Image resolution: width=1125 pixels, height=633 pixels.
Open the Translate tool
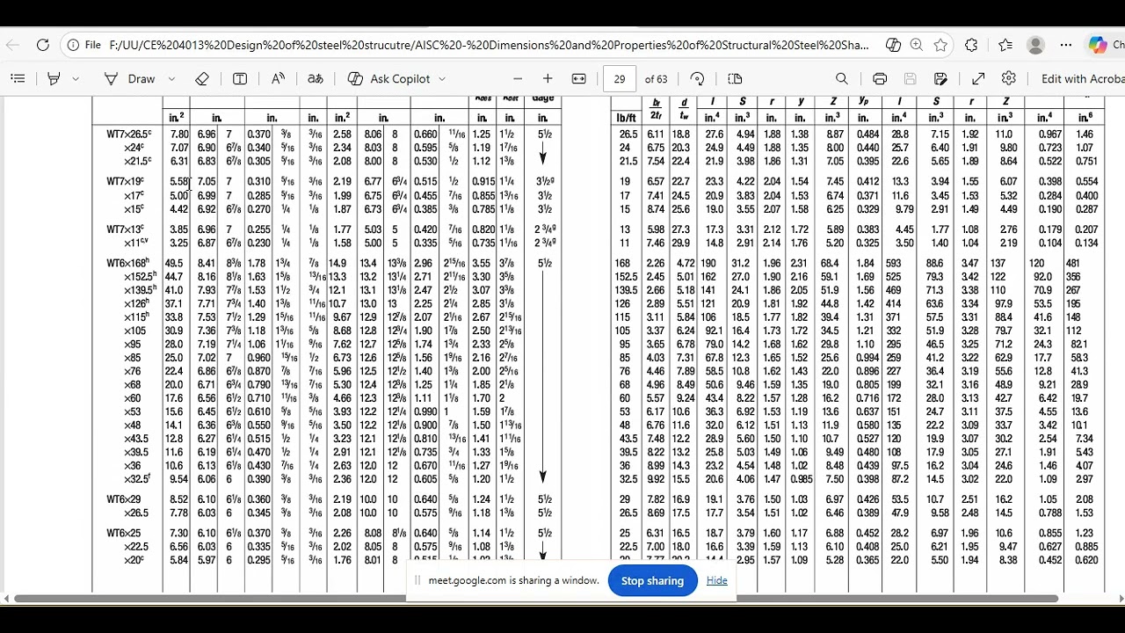click(x=316, y=78)
